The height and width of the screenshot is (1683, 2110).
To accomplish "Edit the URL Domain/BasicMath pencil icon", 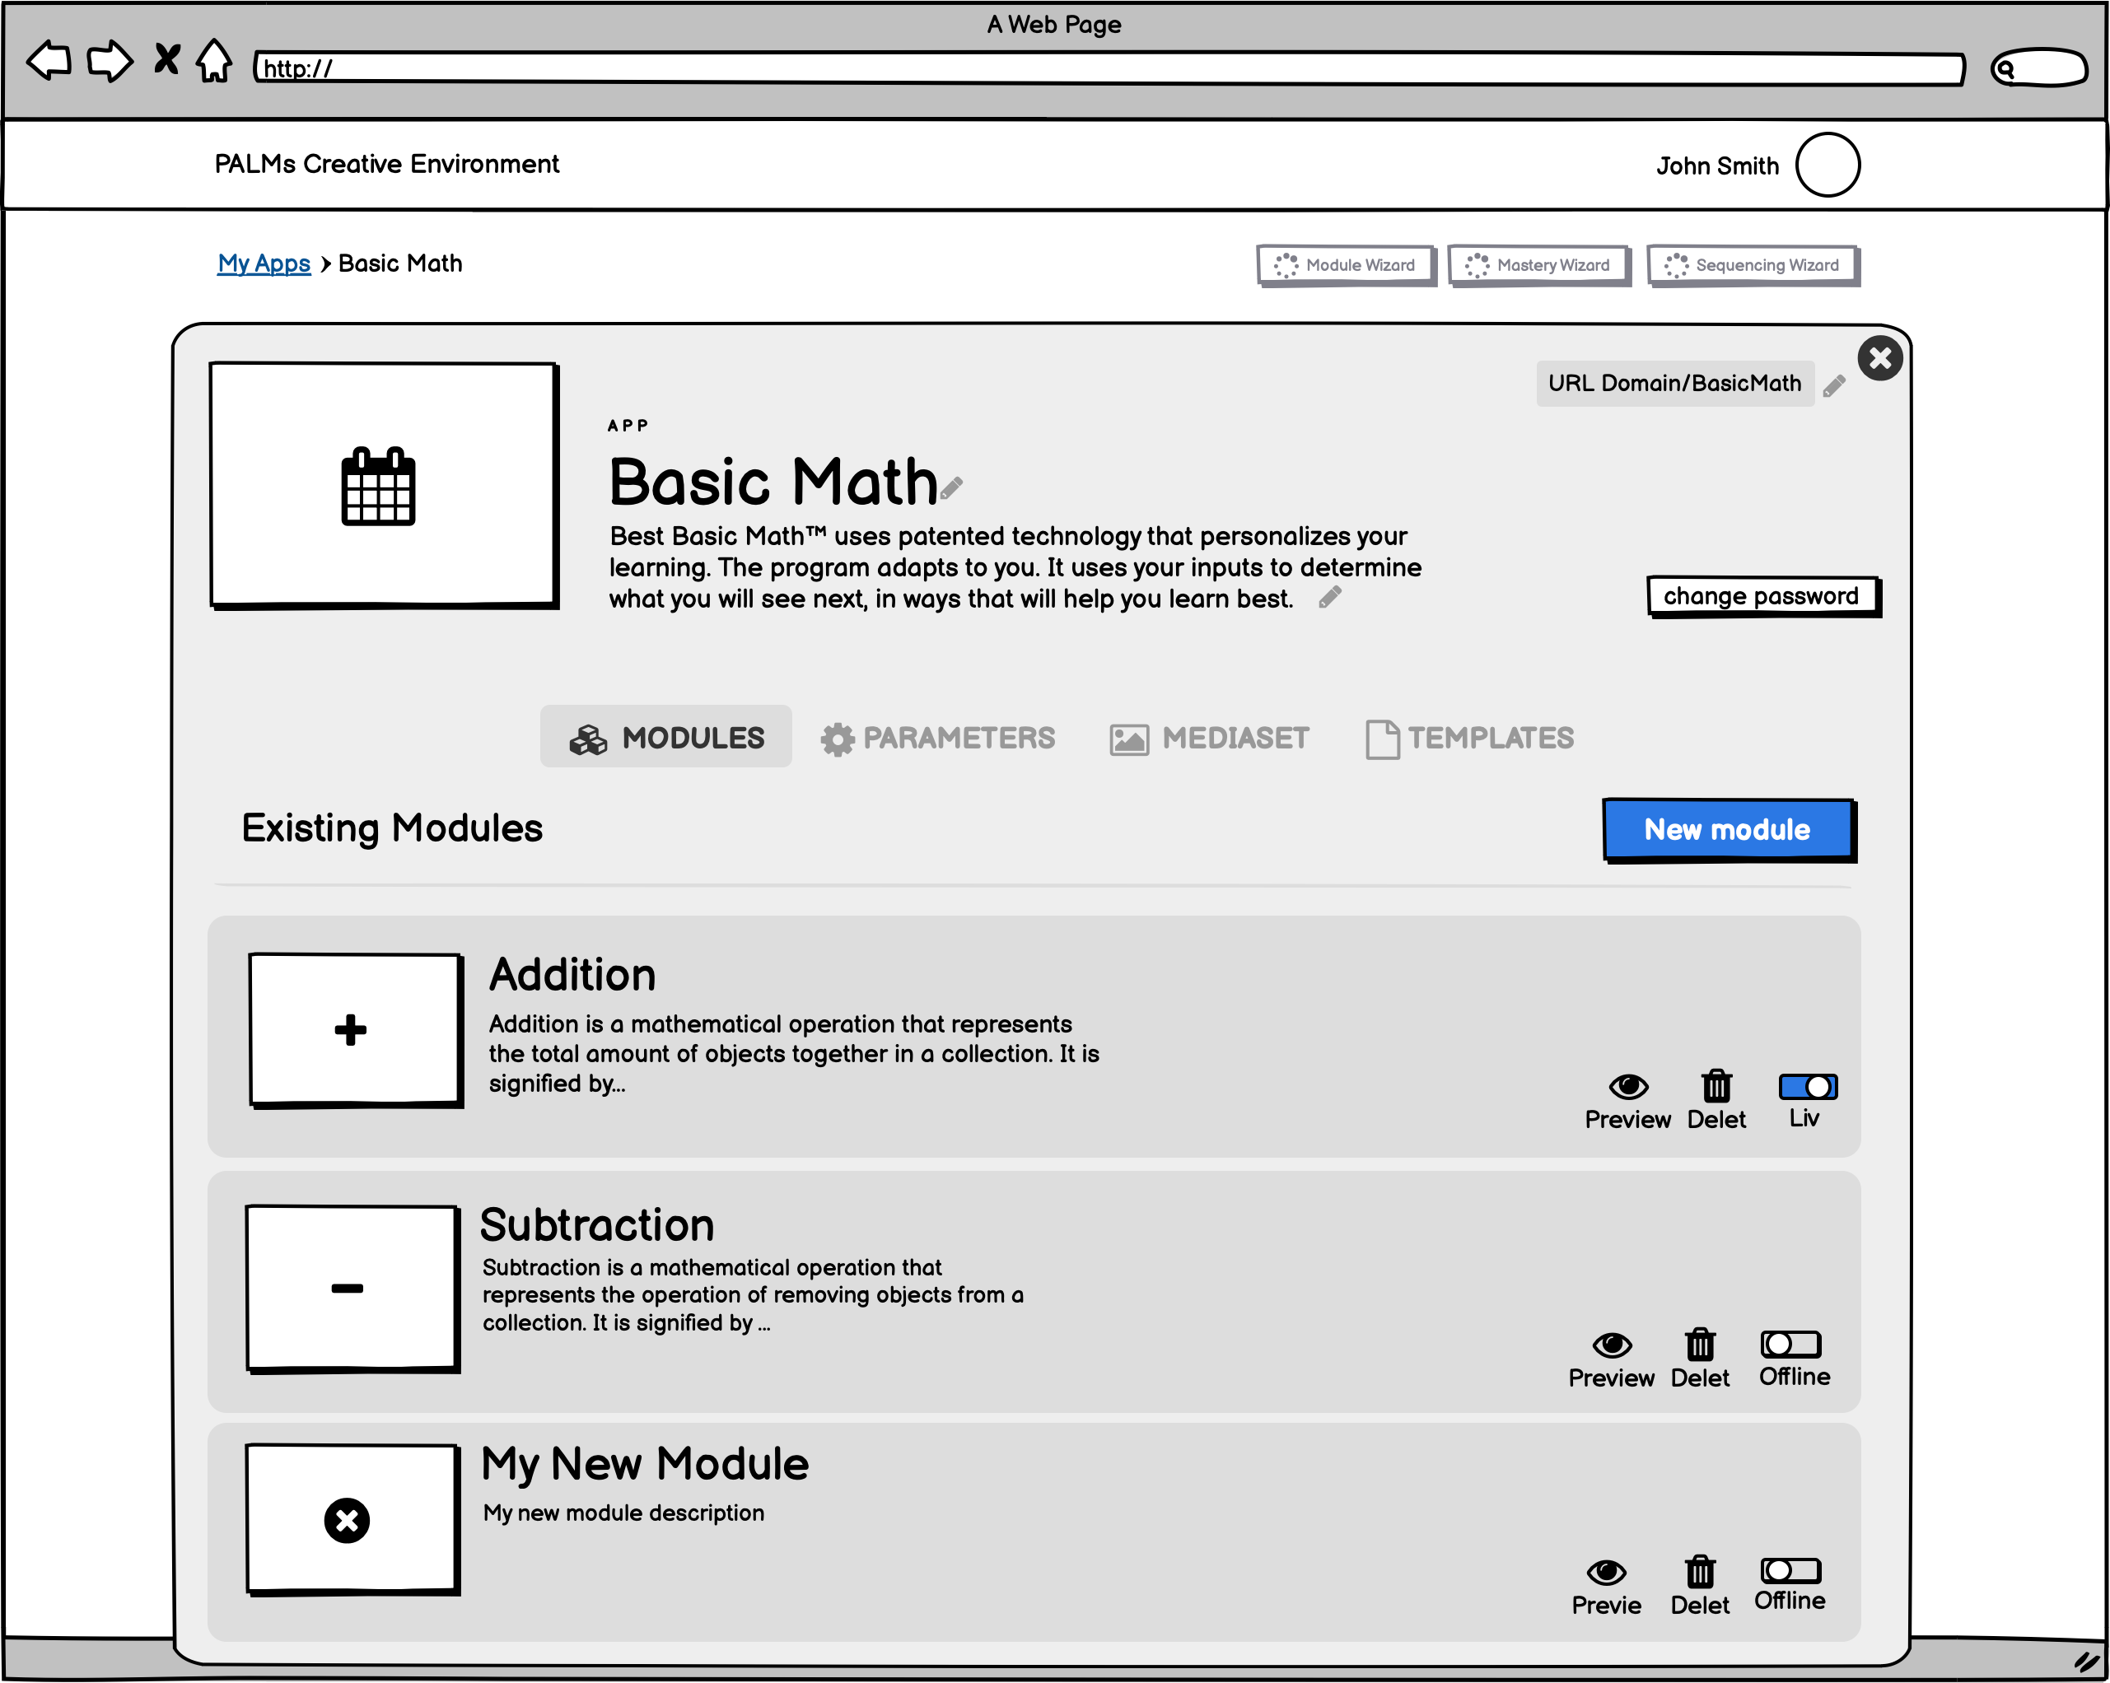I will (x=1834, y=385).
